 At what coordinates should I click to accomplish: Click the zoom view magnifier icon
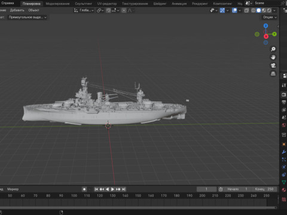point(273,49)
